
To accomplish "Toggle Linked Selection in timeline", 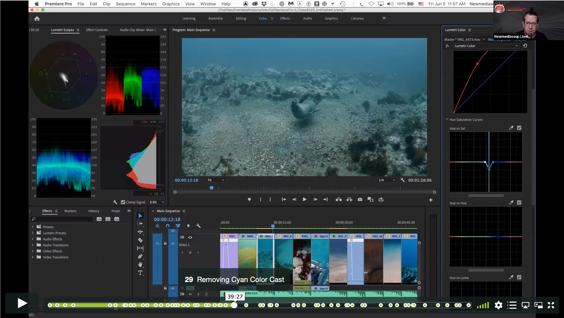I will (178, 226).
